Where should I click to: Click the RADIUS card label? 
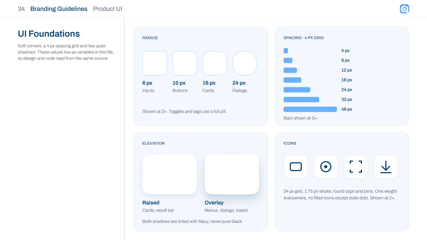[150, 38]
